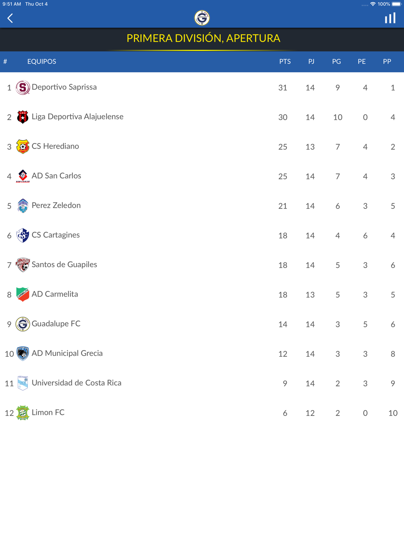Viewport: 404px width, 539px height.
Task: Tap the Primera División, Apertura title
Action: click(203, 38)
